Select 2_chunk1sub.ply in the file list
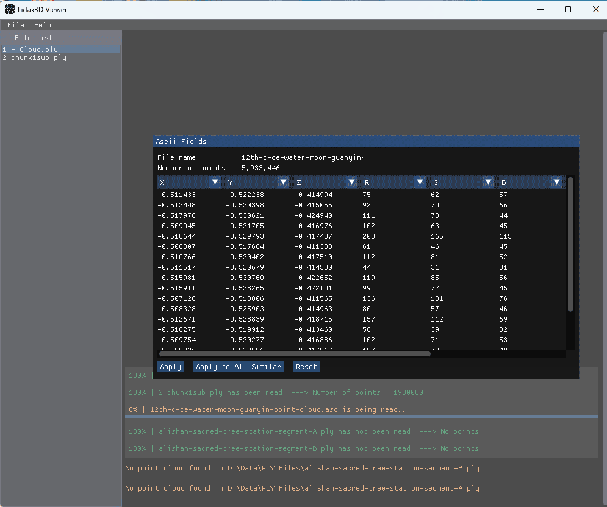607x507 pixels. pos(34,57)
